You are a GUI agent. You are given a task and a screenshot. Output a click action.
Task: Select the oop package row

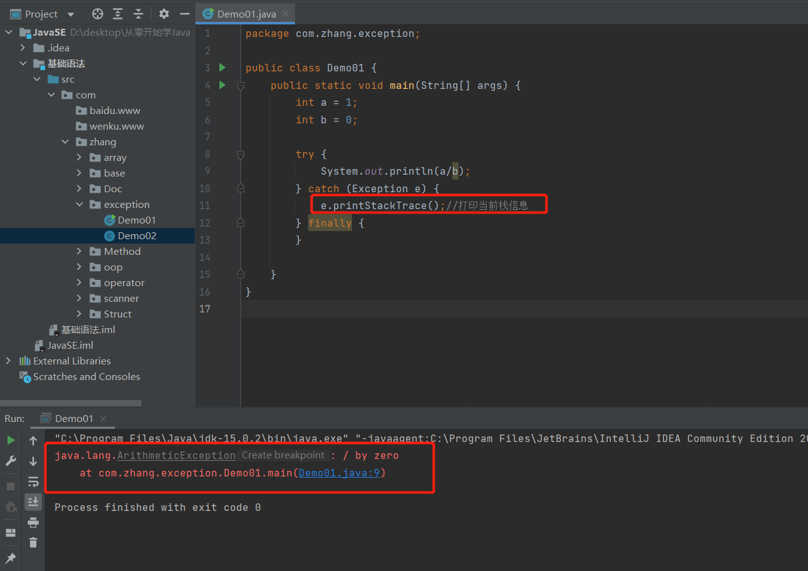[98, 267]
